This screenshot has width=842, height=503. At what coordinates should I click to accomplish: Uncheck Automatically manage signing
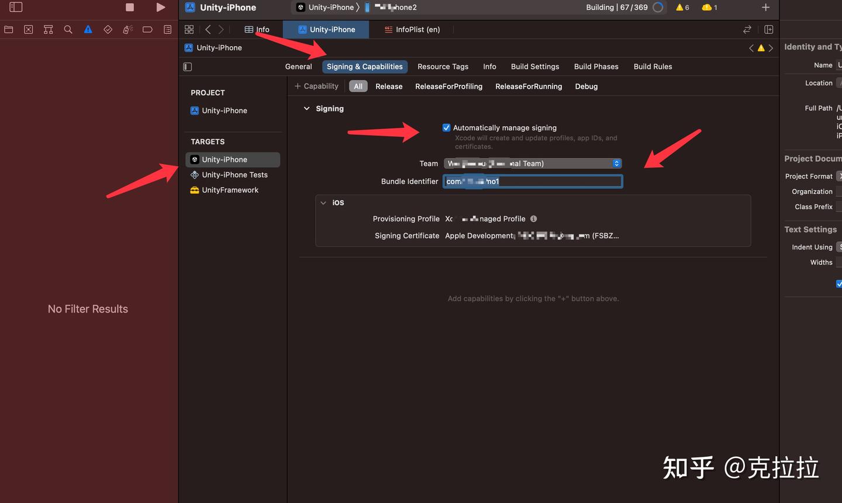point(446,127)
